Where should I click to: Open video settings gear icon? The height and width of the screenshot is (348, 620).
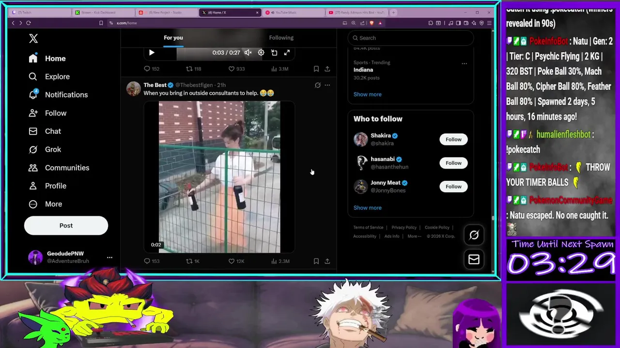pyautogui.click(x=261, y=53)
